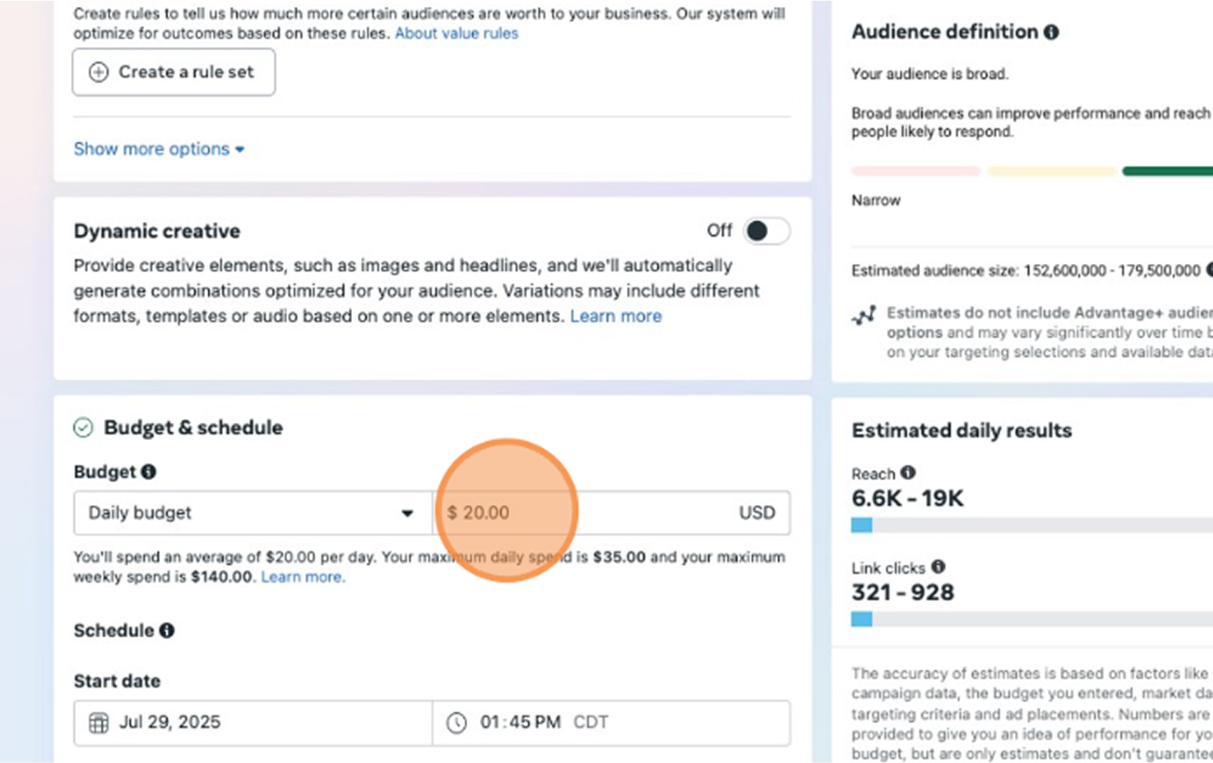This screenshot has height=763, width=1213.
Task: Click the Schedule info icon
Action: click(x=167, y=631)
